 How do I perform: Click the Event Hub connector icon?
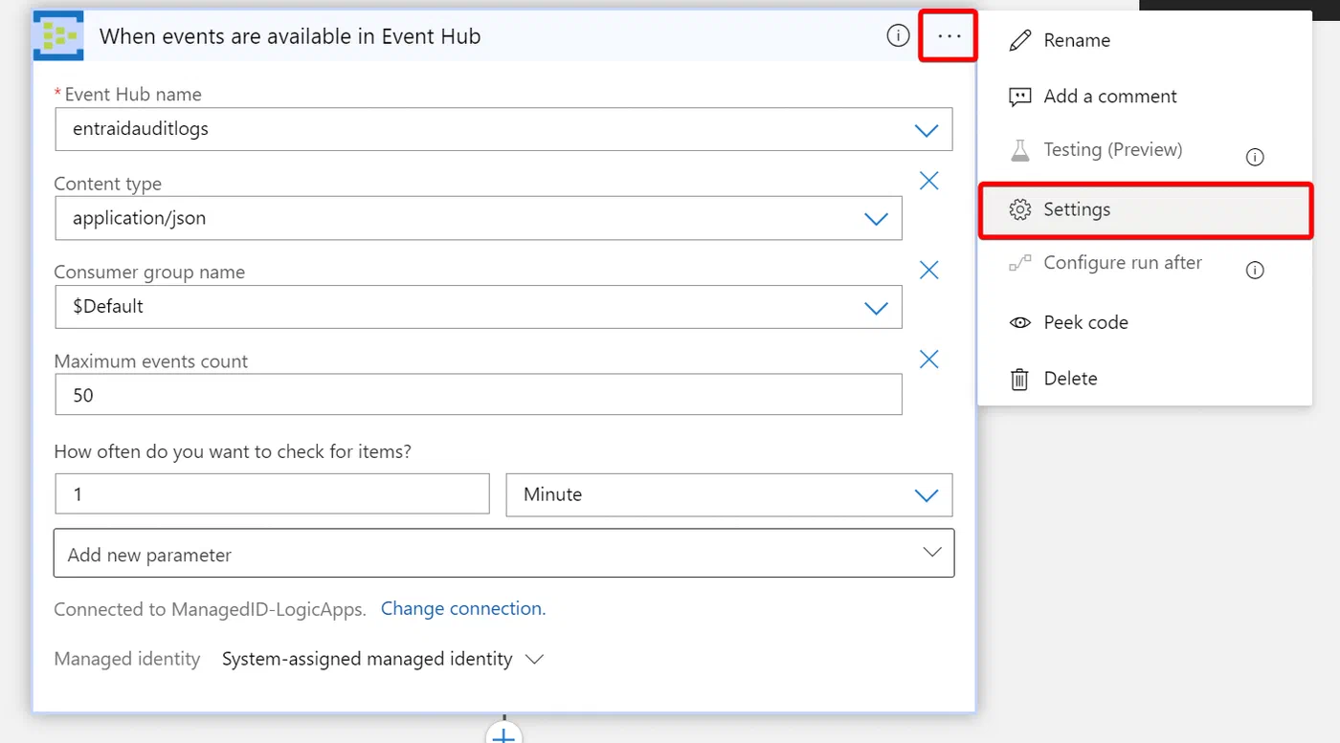coord(58,36)
